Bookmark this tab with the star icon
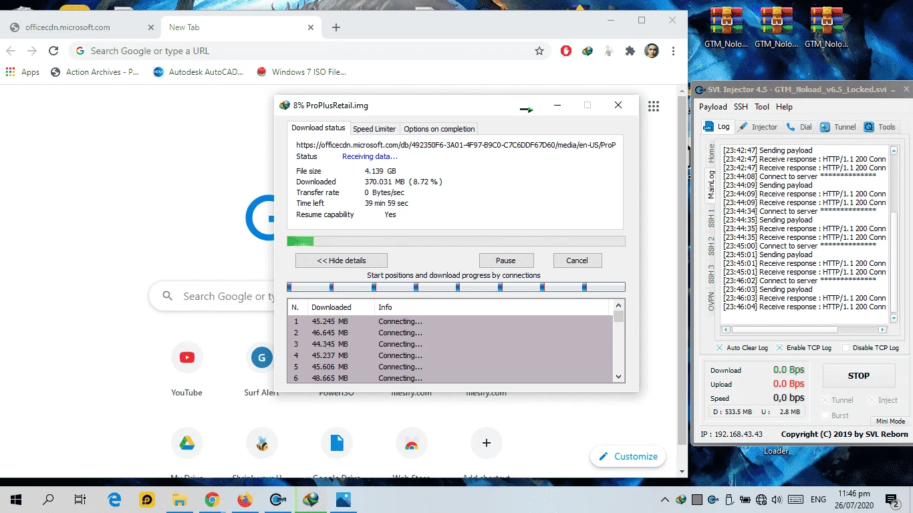 click(539, 51)
